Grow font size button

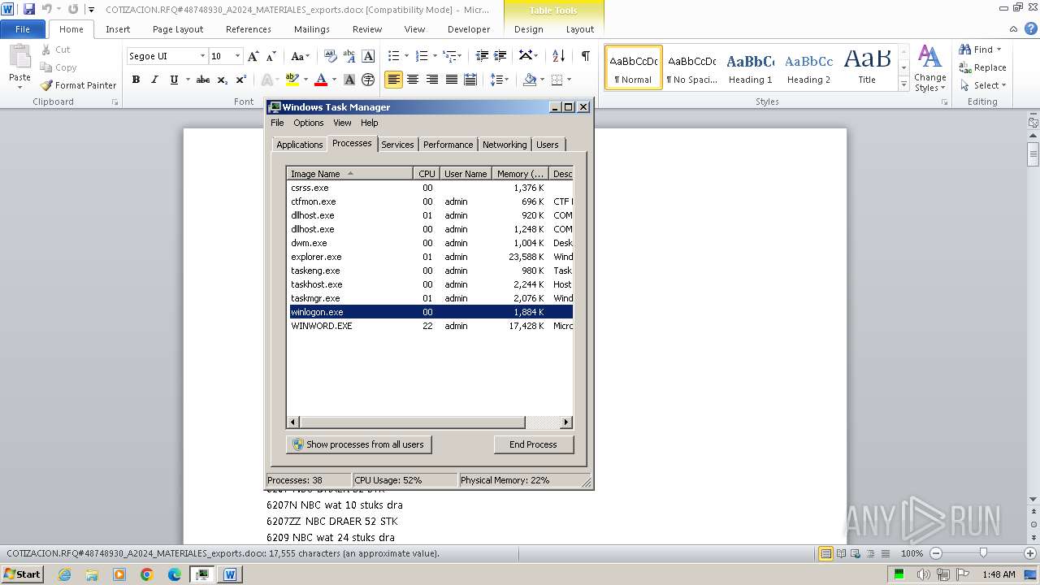[253, 56]
